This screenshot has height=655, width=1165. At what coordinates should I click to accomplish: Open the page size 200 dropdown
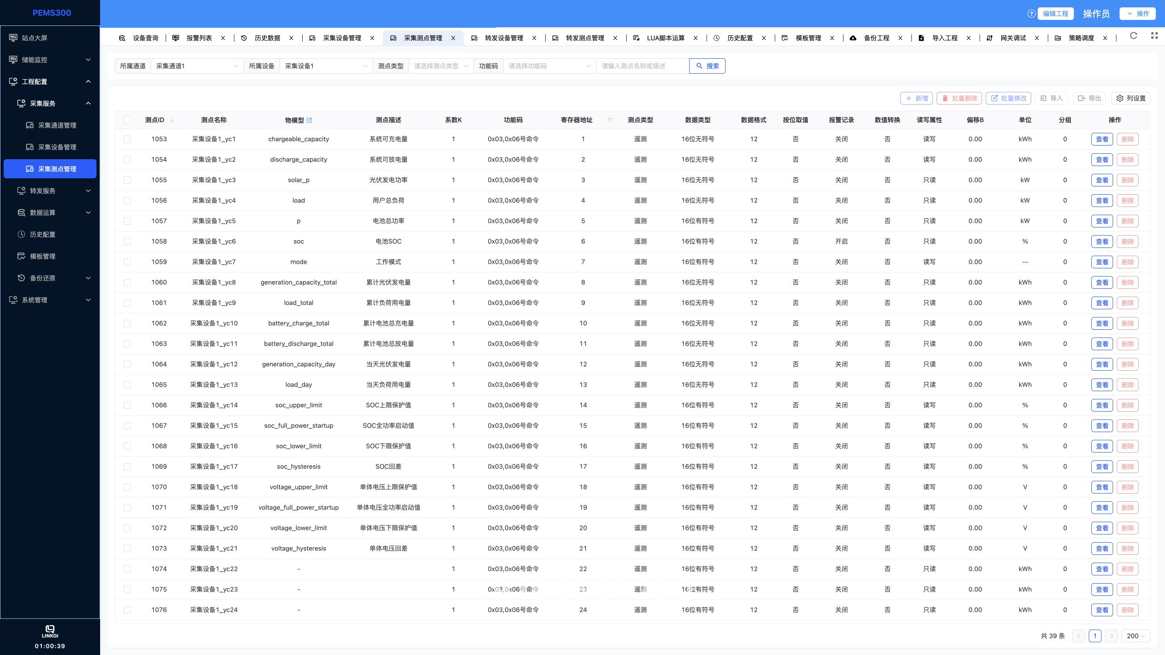point(1136,636)
